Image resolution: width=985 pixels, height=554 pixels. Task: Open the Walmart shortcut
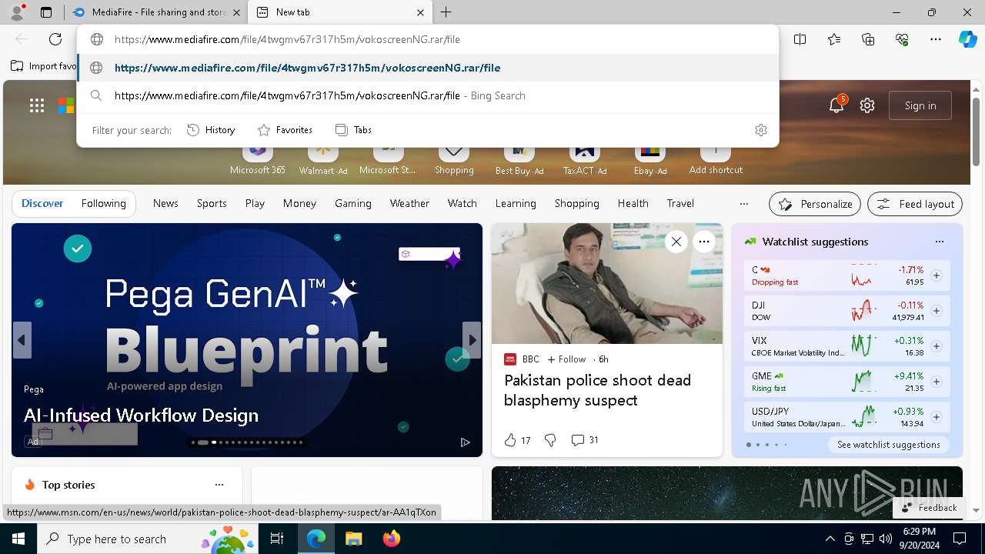(323, 160)
